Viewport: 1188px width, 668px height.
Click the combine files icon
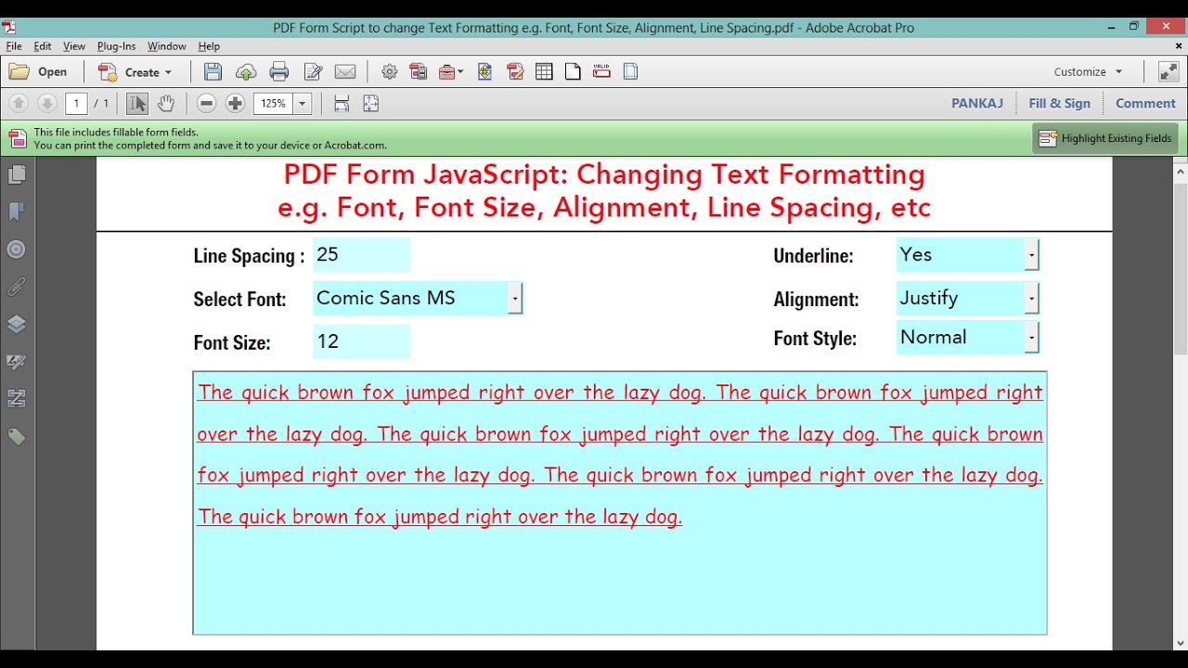click(419, 71)
